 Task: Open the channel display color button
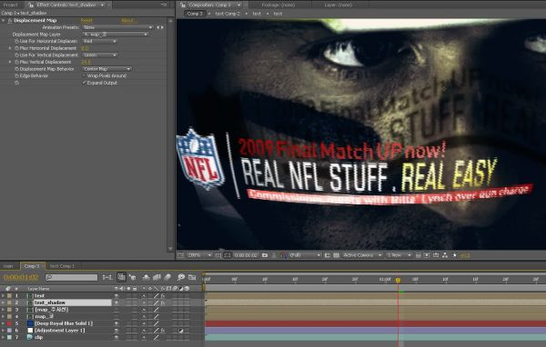[x=283, y=255]
